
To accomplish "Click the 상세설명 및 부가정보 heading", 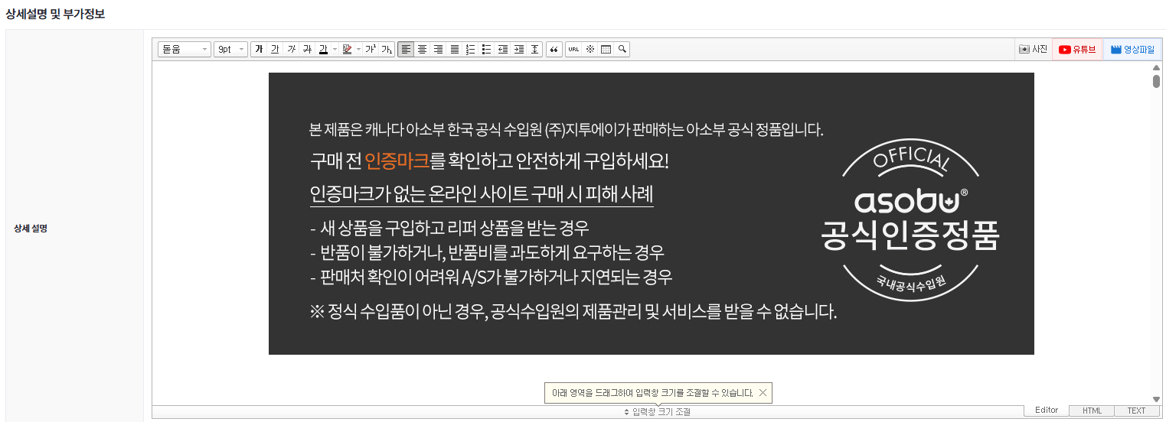I will click(x=55, y=14).
